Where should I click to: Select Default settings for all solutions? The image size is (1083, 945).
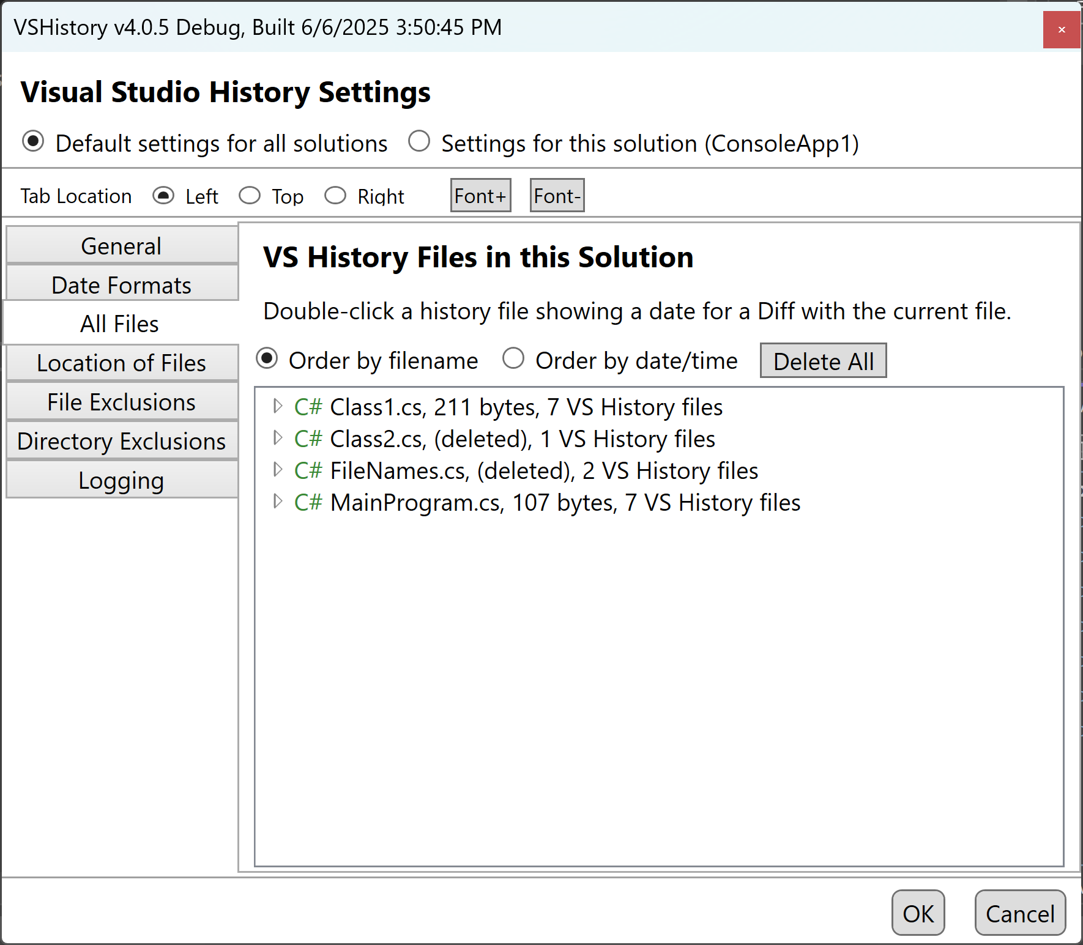point(32,141)
